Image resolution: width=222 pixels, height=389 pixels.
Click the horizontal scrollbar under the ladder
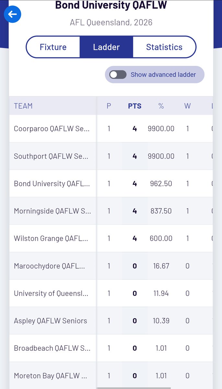coord(134,388)
